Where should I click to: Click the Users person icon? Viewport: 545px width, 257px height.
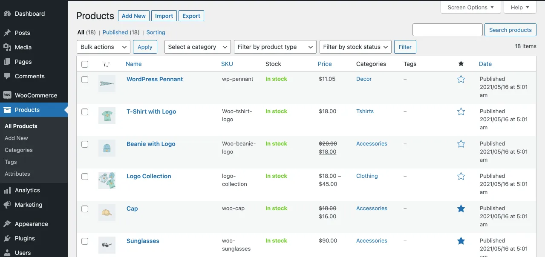pyautogui.click(x=7, y=253)
